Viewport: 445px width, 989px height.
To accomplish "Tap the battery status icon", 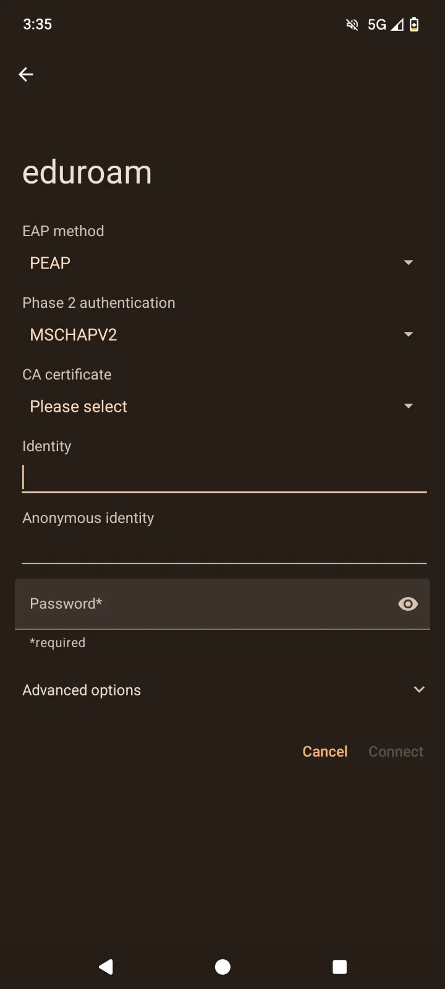I will pyautogui.click(x=414, y=25).
